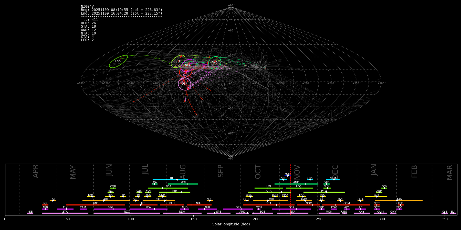This screenshot has width=461, height=230.
Task: Click the PCA purple shower bar
Action: tap(149, 209)
